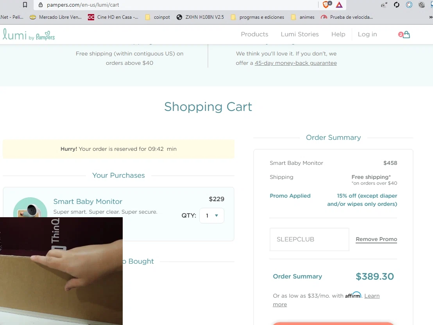The width and height of the screenshot is (433, 325).
Task: Click the blue circle extension icon
Action: [x=409, y=5]
